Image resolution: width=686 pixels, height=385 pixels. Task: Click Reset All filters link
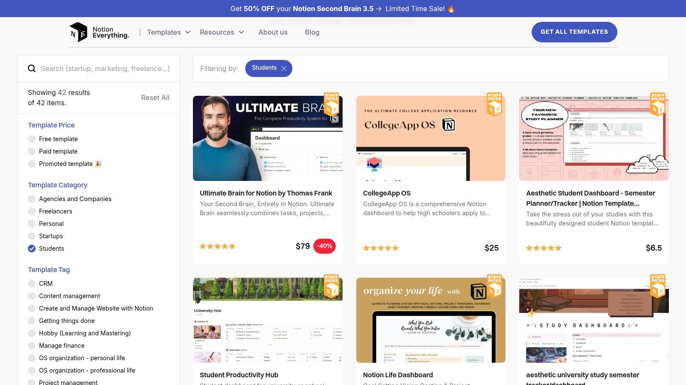tap(155, 98)
